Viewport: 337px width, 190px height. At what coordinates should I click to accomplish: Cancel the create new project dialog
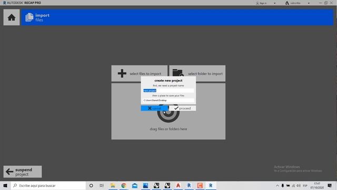[154, 108]
